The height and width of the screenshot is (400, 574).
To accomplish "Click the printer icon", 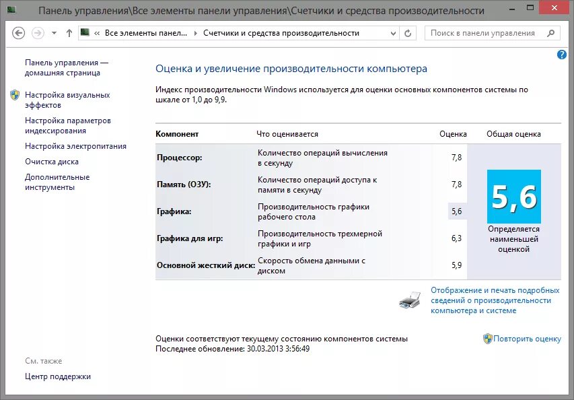I will point(410,300).
